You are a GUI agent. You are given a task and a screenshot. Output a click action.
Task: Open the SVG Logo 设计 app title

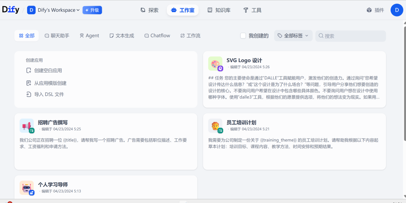(x=244, y=60)
